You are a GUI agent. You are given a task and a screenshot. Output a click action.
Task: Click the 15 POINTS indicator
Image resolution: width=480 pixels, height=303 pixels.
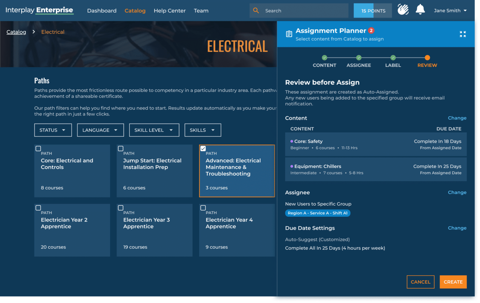[372, 10]
